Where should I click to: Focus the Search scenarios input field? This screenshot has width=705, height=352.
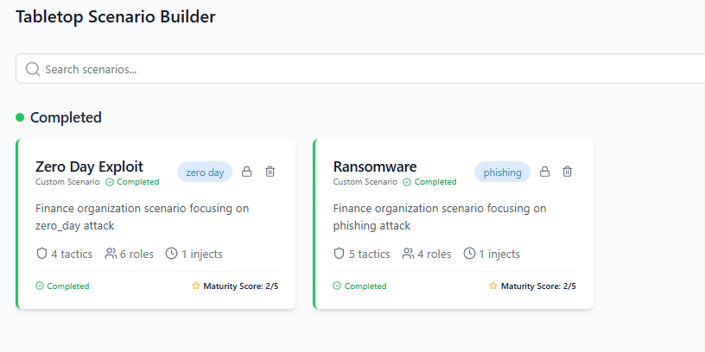tap(360, 69)
